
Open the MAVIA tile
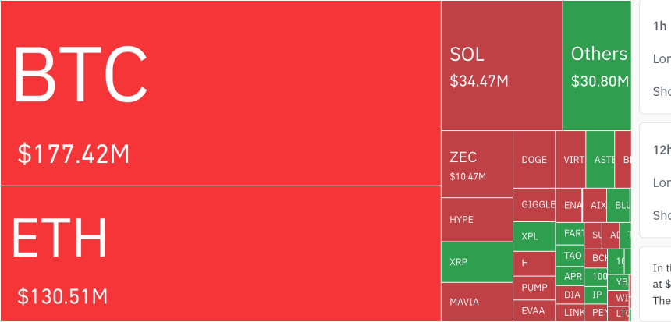(476, 302)
